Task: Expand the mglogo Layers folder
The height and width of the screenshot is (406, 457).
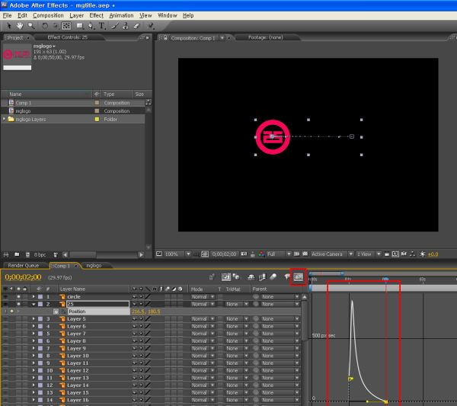Action: (4, 119)
